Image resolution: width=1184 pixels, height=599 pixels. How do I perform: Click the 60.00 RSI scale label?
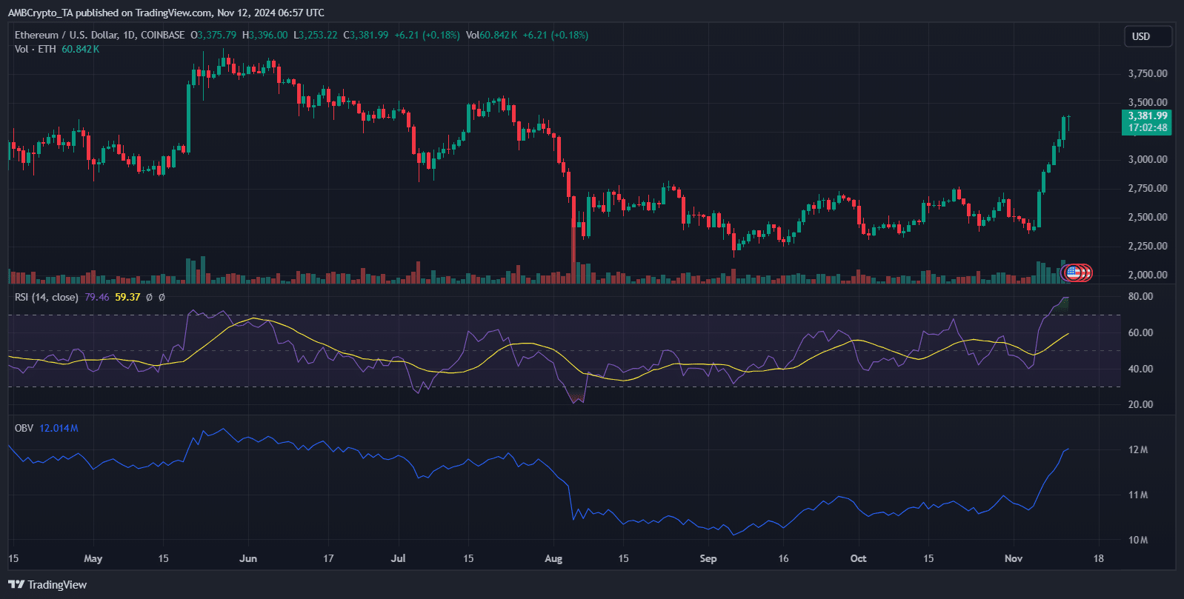[x=1140, y=332]
